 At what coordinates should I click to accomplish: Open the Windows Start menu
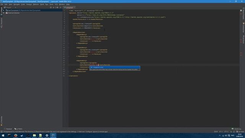3,135
